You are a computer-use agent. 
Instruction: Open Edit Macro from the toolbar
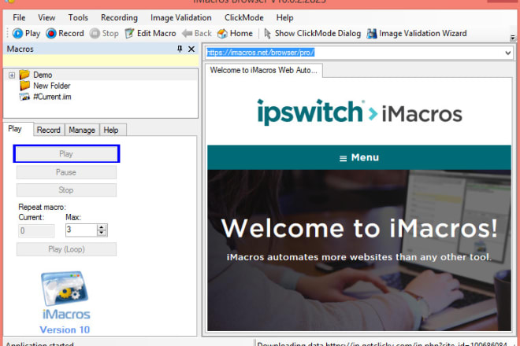129,34
